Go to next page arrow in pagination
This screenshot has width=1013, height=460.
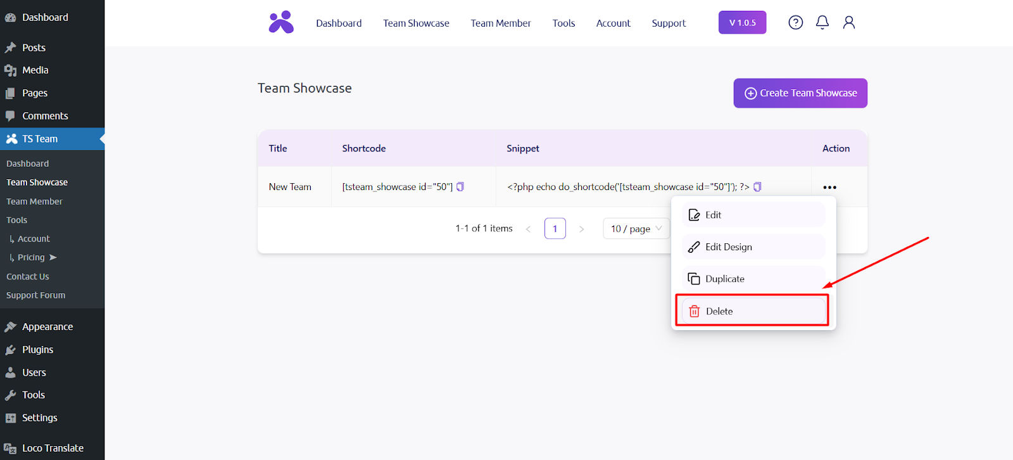point(581,229)
